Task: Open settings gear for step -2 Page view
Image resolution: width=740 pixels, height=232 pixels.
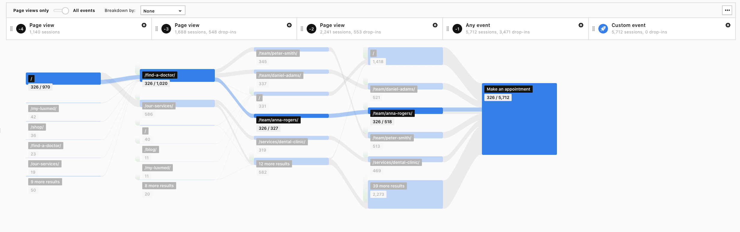Action: pyautogui.click(x=435, y=25)
